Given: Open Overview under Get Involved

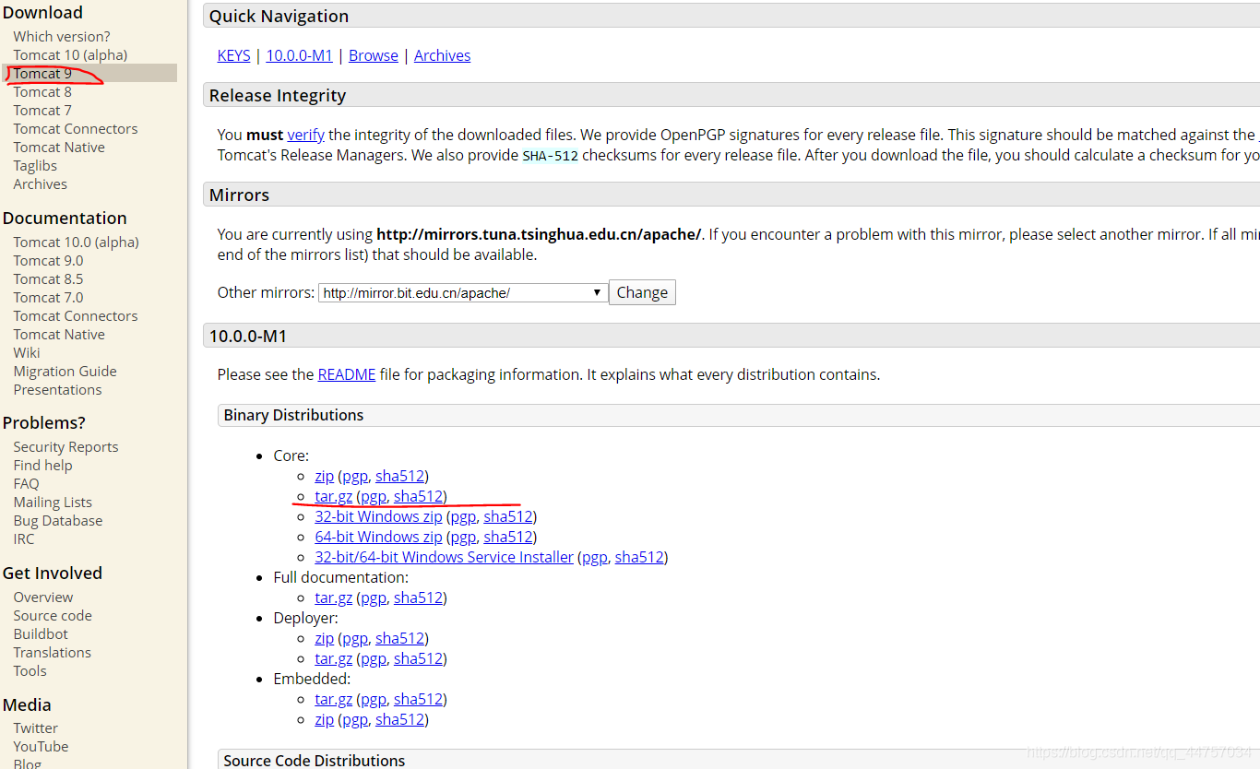Looking at the screenshot, I should (x=42, y=597).
